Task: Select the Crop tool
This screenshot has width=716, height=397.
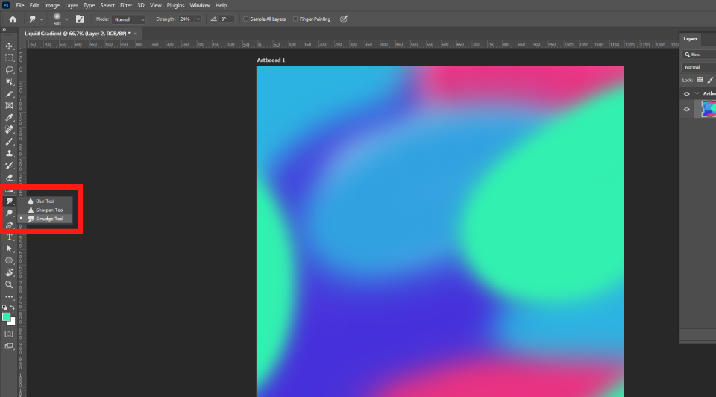Action: point(9,94)
